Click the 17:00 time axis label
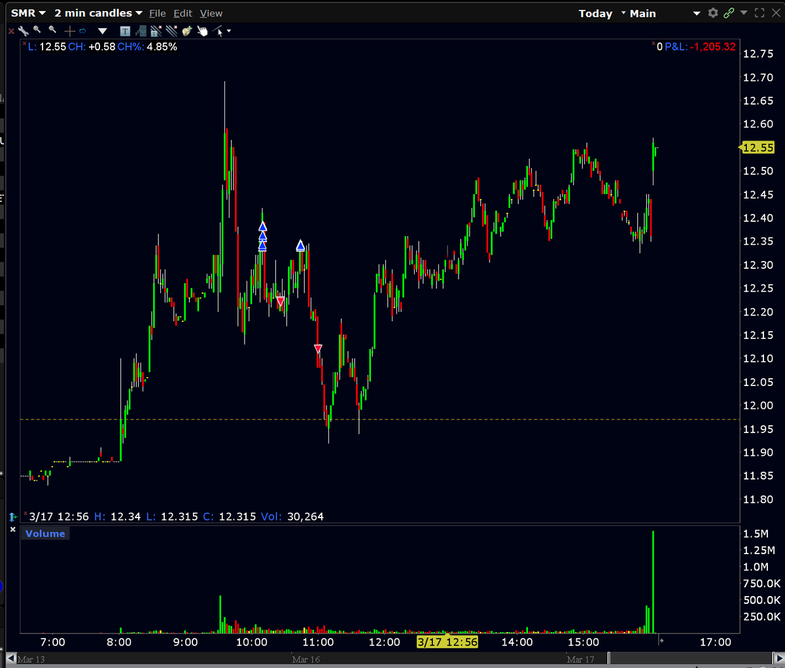Screen dimensions: 785x668 (716, 642)
